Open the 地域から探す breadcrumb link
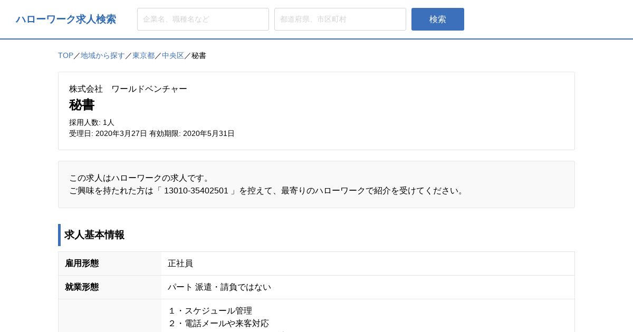Image resolution: width=633 pixels, height=332 pixels. tap(102, 55)
